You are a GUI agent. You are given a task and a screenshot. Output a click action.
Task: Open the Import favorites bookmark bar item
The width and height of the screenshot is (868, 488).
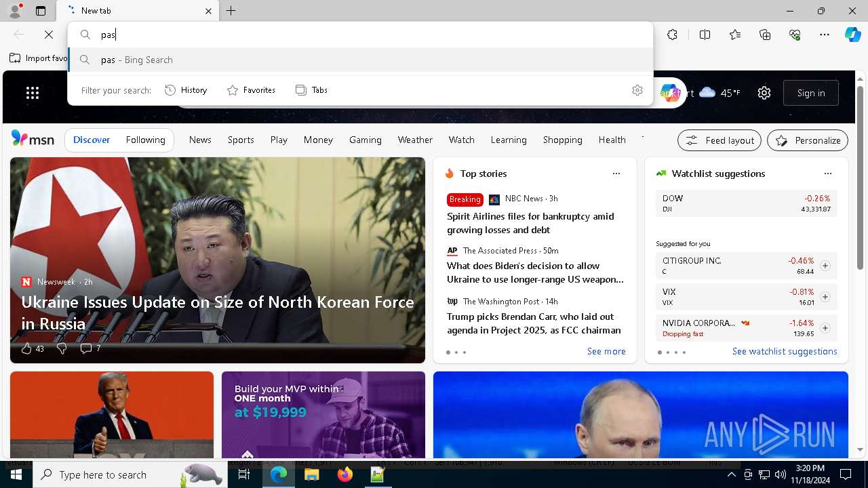point(39,58)
